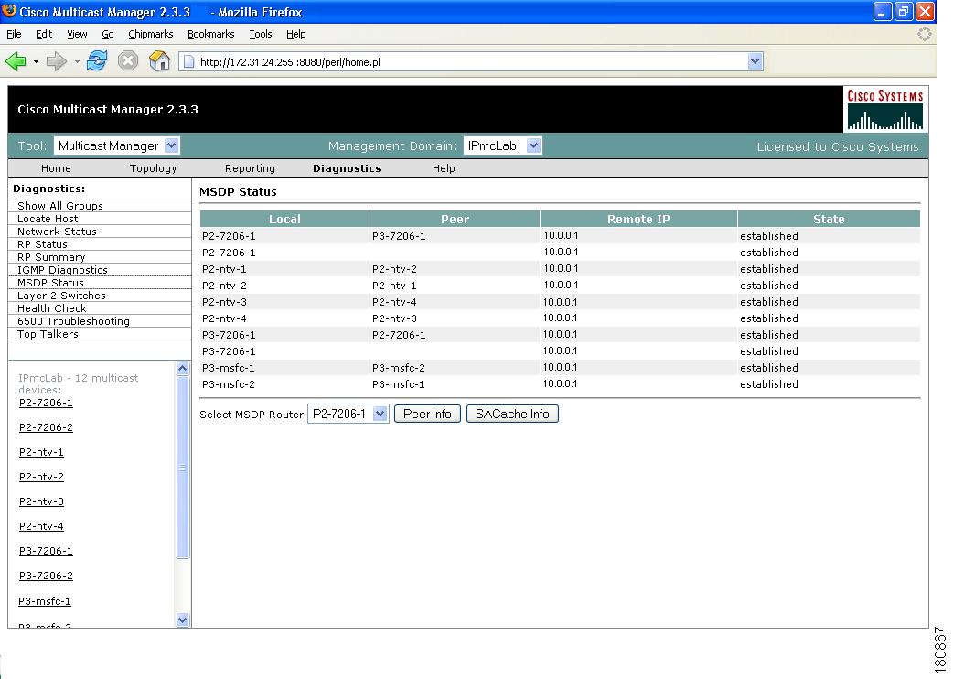Open the Chipmarks menu
The width and height of the screenshot is (954, 679).
(x=150, y=34)
